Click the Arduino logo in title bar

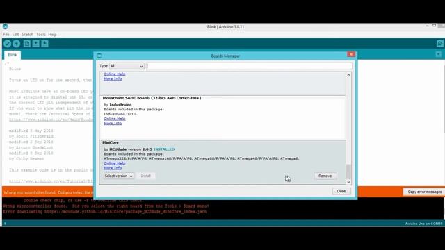click(x=5, y=26)
